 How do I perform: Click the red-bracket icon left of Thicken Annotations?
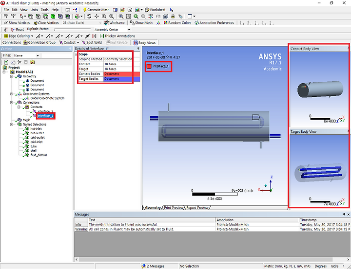[x=95, y=36]
